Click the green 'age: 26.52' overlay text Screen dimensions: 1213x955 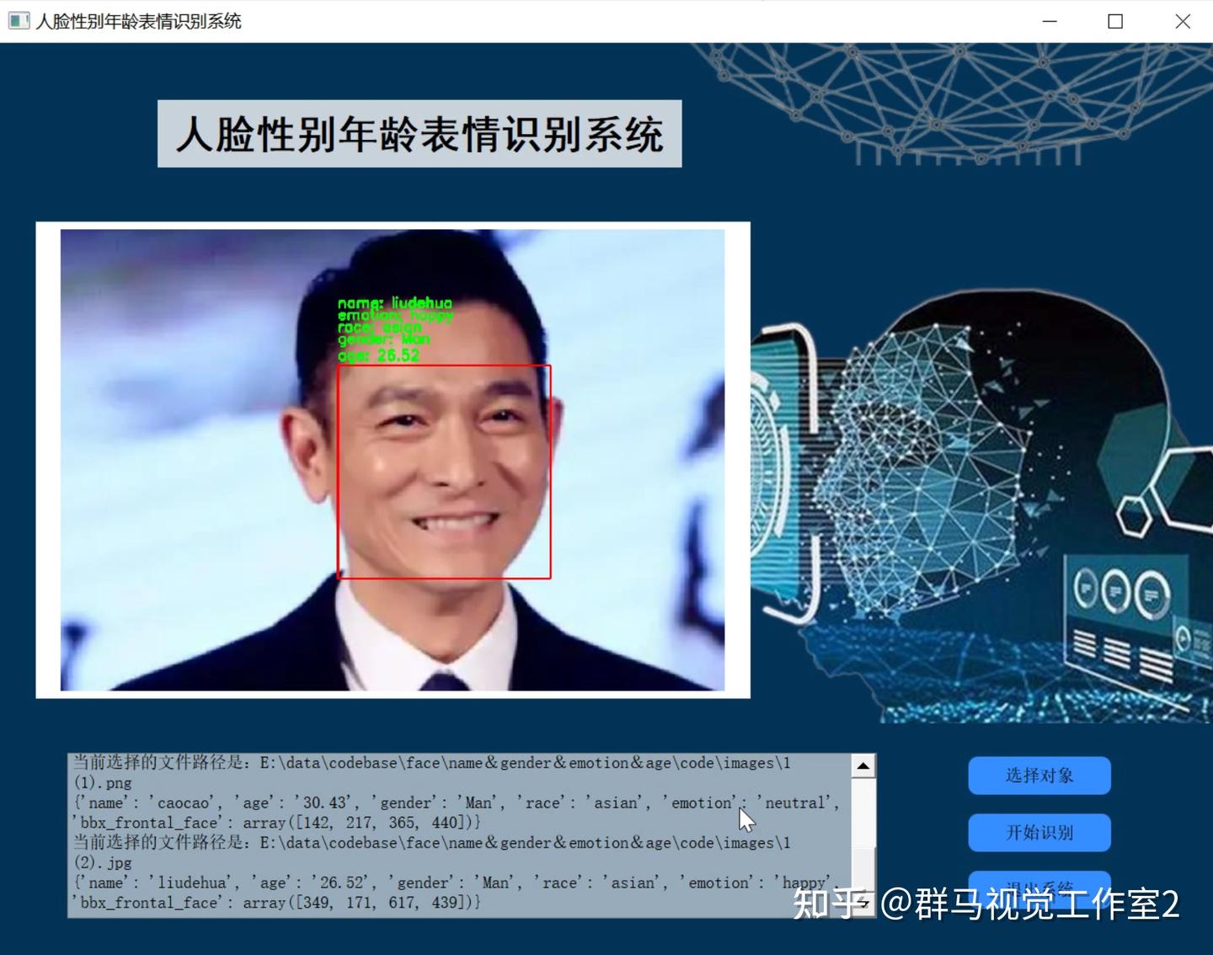click(378, 355)
